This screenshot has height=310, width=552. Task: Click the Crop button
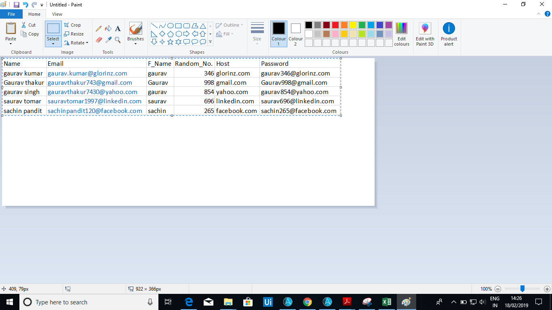click(73, 25)
